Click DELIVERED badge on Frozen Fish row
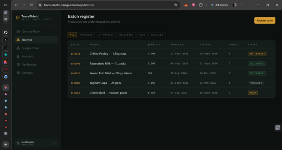 click(256, 73)
